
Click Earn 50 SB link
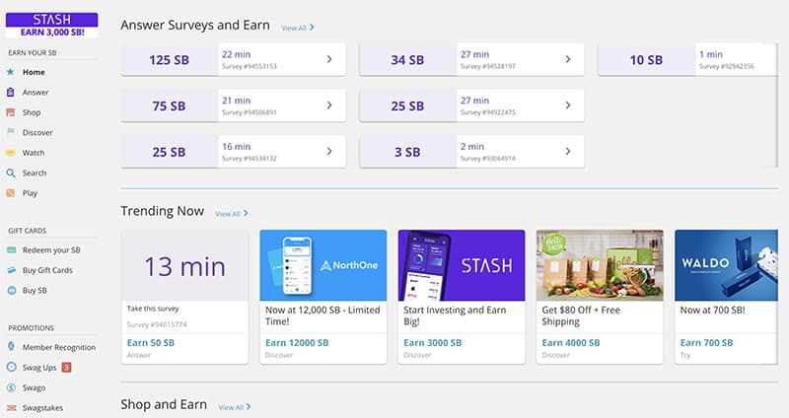pyautogui.click(x=151, y=342)
